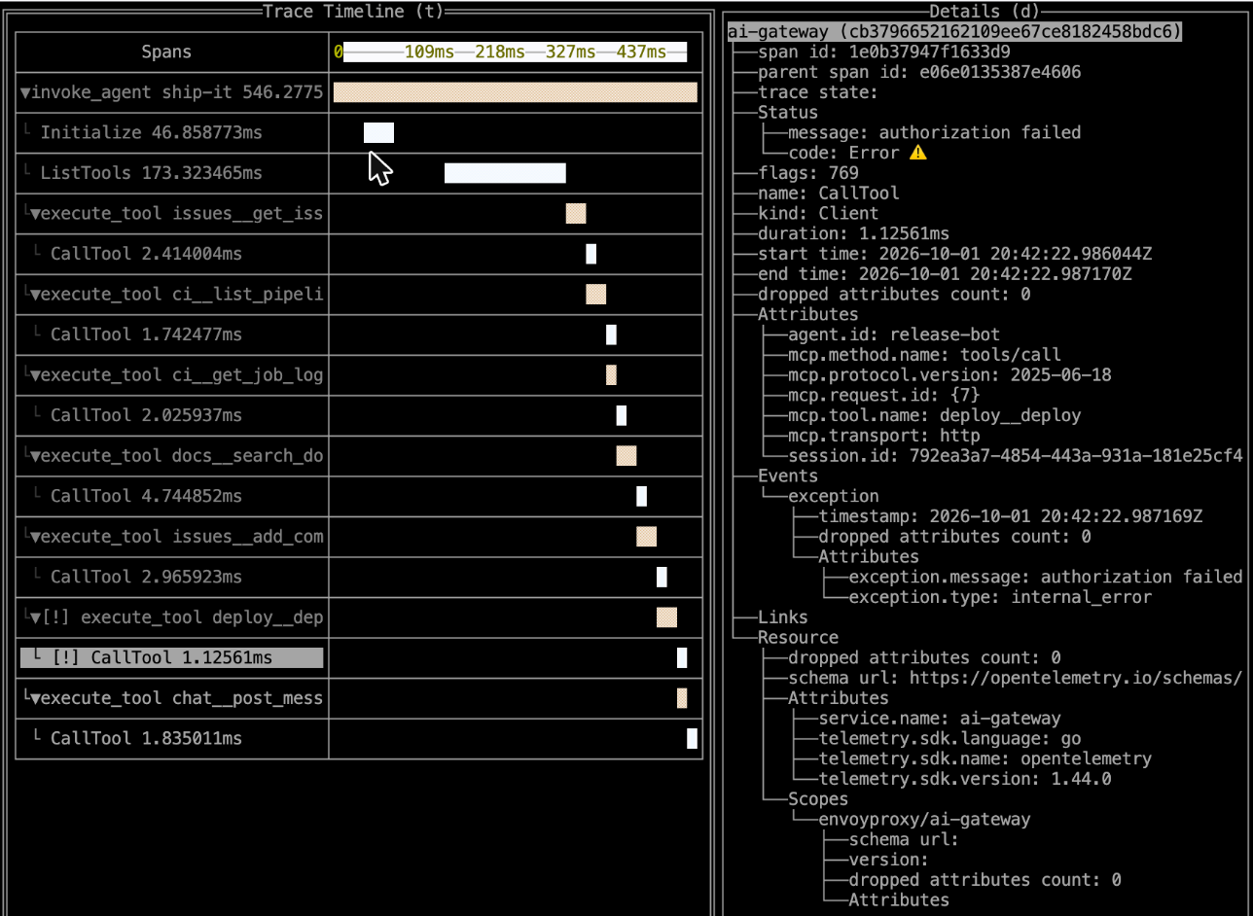The height and width of the screenshot is (916, 1253).
Task: Select the Links node in Details
Action: coord(783,617)
